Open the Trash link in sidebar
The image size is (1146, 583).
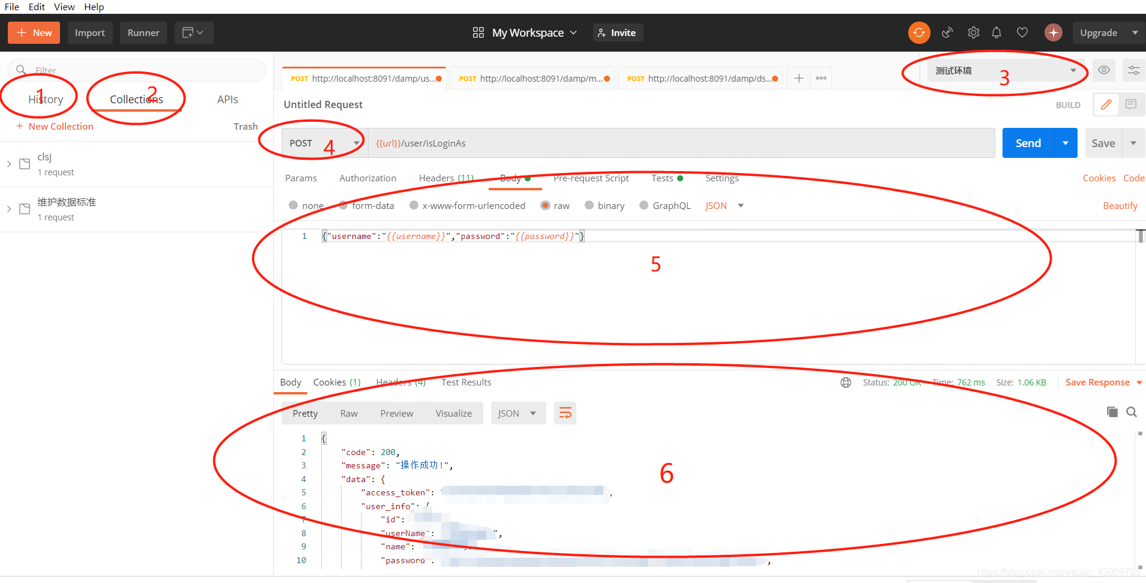point(246,126)
